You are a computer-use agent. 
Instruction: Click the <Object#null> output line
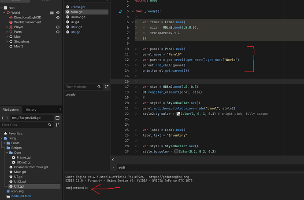(77, 188)
